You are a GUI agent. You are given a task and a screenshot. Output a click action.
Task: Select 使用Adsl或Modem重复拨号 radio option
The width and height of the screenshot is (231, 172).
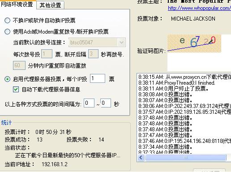click(x=7, y=32)
